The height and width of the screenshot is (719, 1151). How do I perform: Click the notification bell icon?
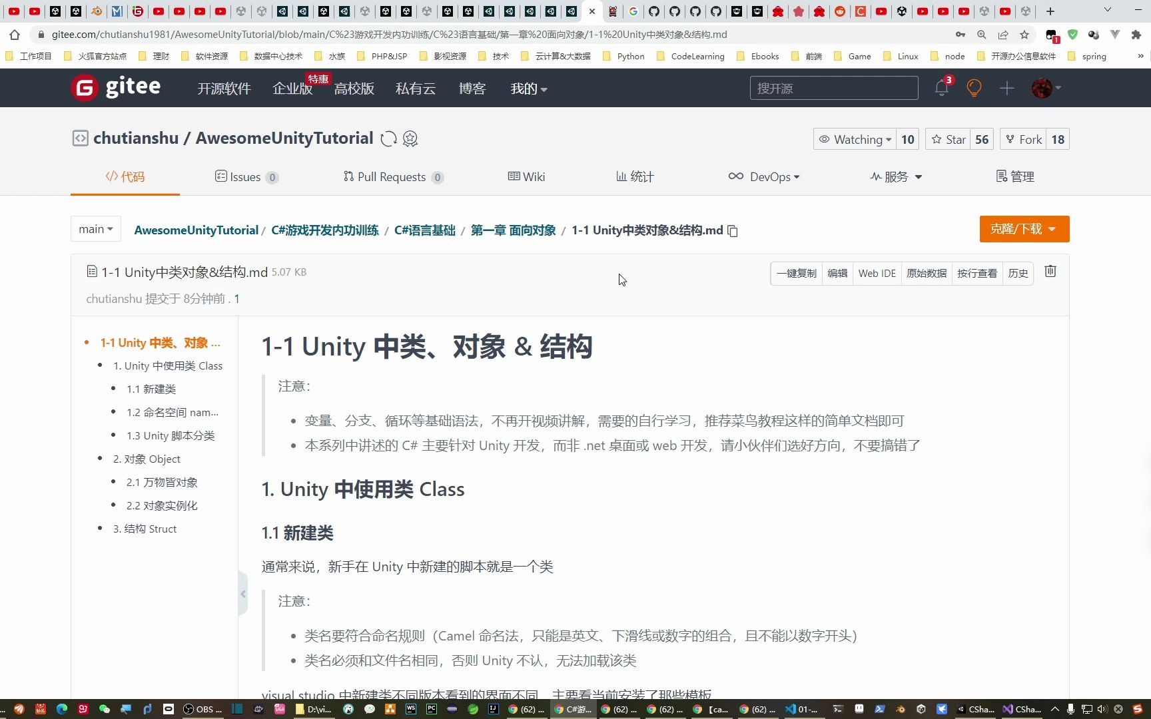[x=941, y=87]
